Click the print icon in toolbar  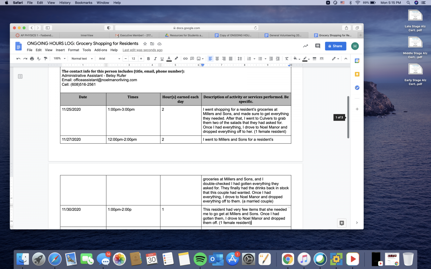32,59
